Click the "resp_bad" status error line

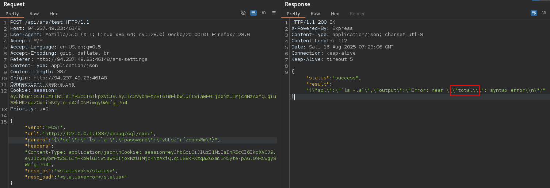click(76, 177)
